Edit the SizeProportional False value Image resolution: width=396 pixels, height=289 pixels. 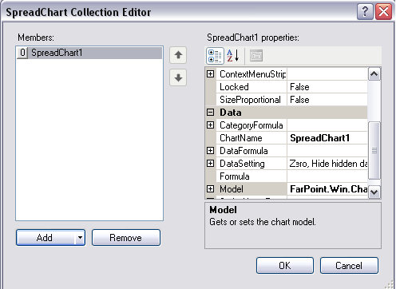[327, 100]
